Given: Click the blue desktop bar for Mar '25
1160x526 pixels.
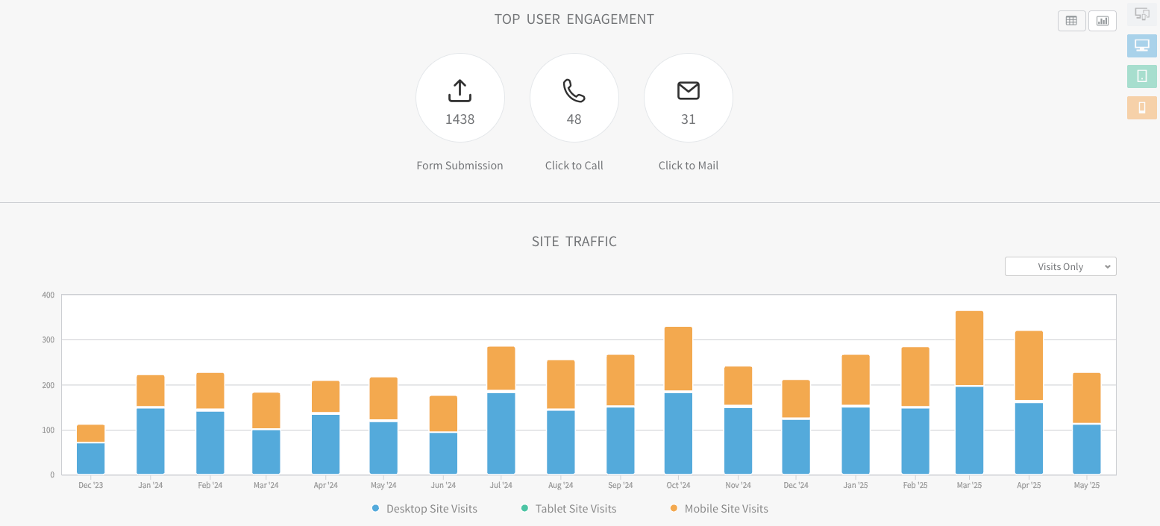Looking at the screenshot, I should pyautogui.click(x=969, y=430).
